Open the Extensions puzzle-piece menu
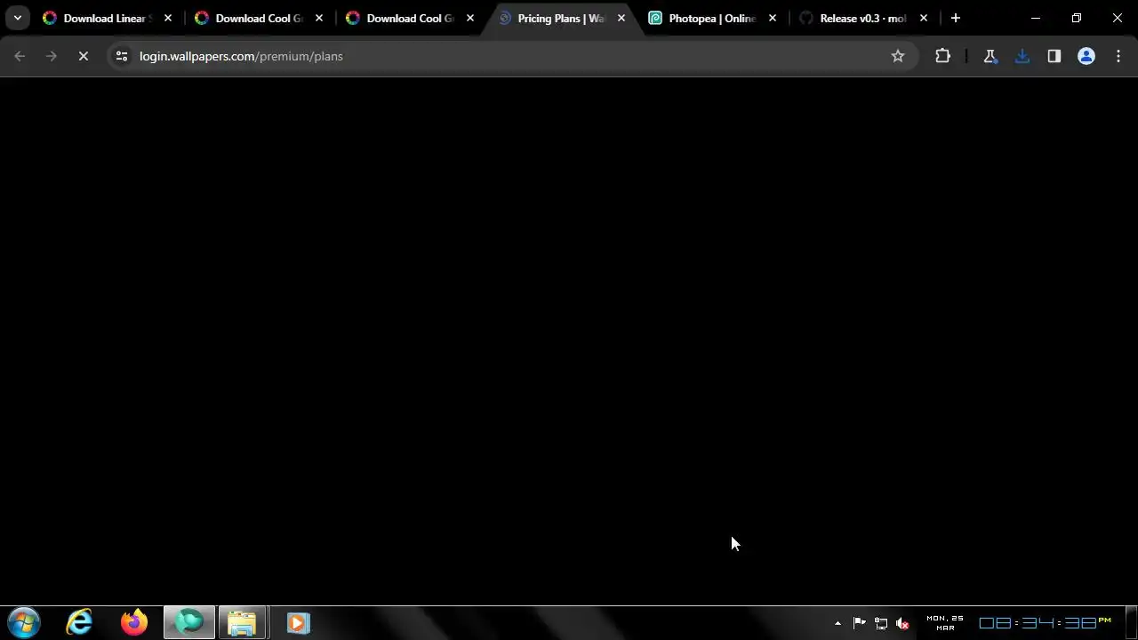 point(942,56)
